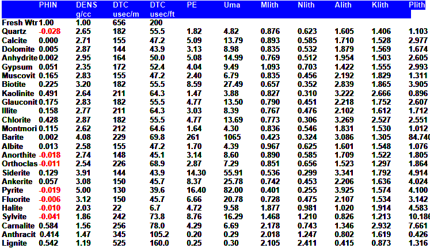
Task: Click Anthracit's DTC usec/ft value 105.2
Action: tap(159, 235)
